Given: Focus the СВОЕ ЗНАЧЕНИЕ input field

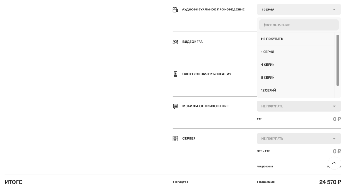Looking at the screenshot, I should [299, 25].
